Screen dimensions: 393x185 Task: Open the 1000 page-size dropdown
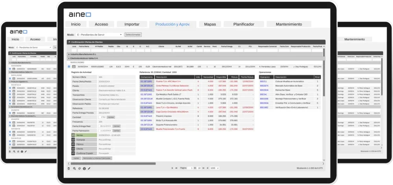coord(215,168)
